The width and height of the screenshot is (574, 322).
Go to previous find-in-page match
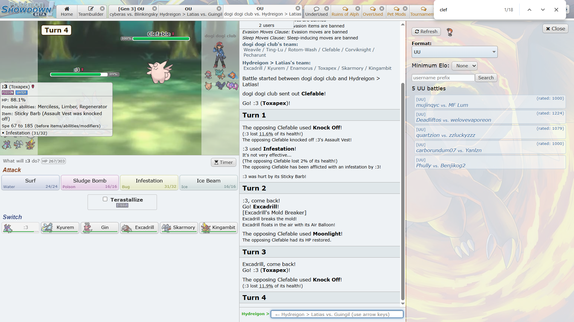pos(529,10)
